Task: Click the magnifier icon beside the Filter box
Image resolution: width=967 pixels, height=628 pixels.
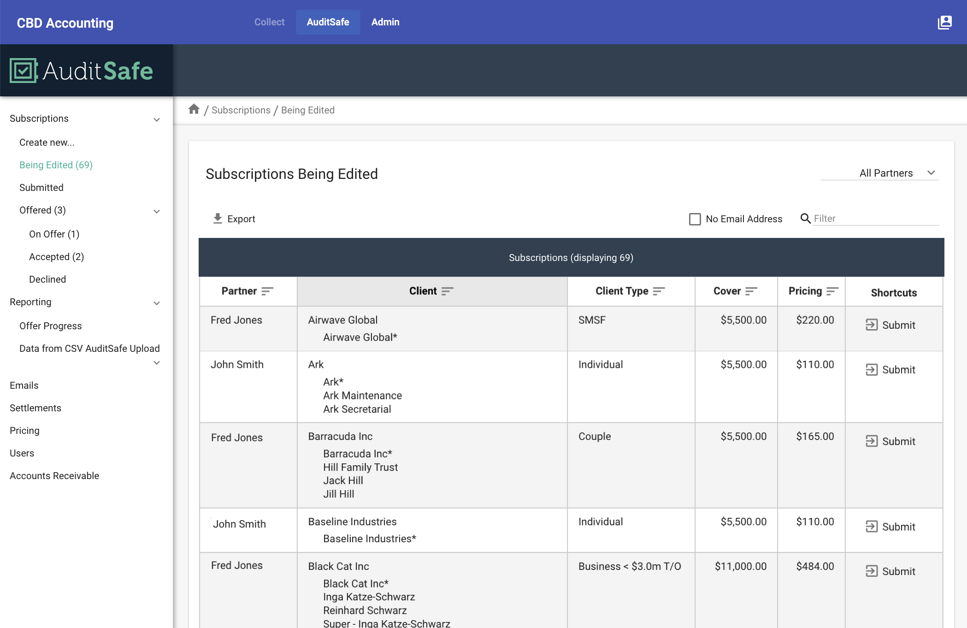Action: point(805,219)
